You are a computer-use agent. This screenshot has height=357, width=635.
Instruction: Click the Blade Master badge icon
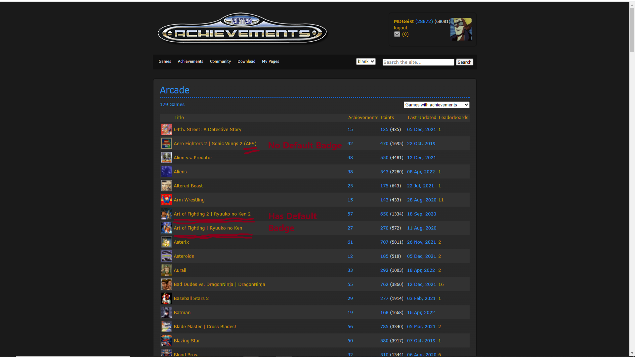[166, 327]
